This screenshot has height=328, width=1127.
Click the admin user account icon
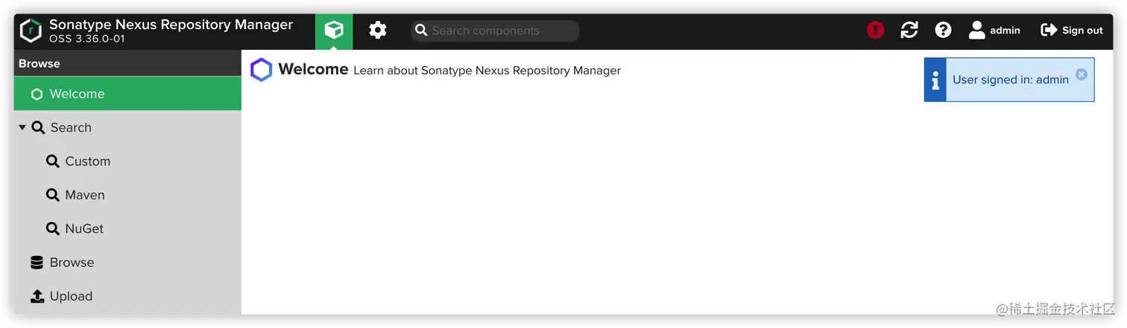(x=977, y=30)
